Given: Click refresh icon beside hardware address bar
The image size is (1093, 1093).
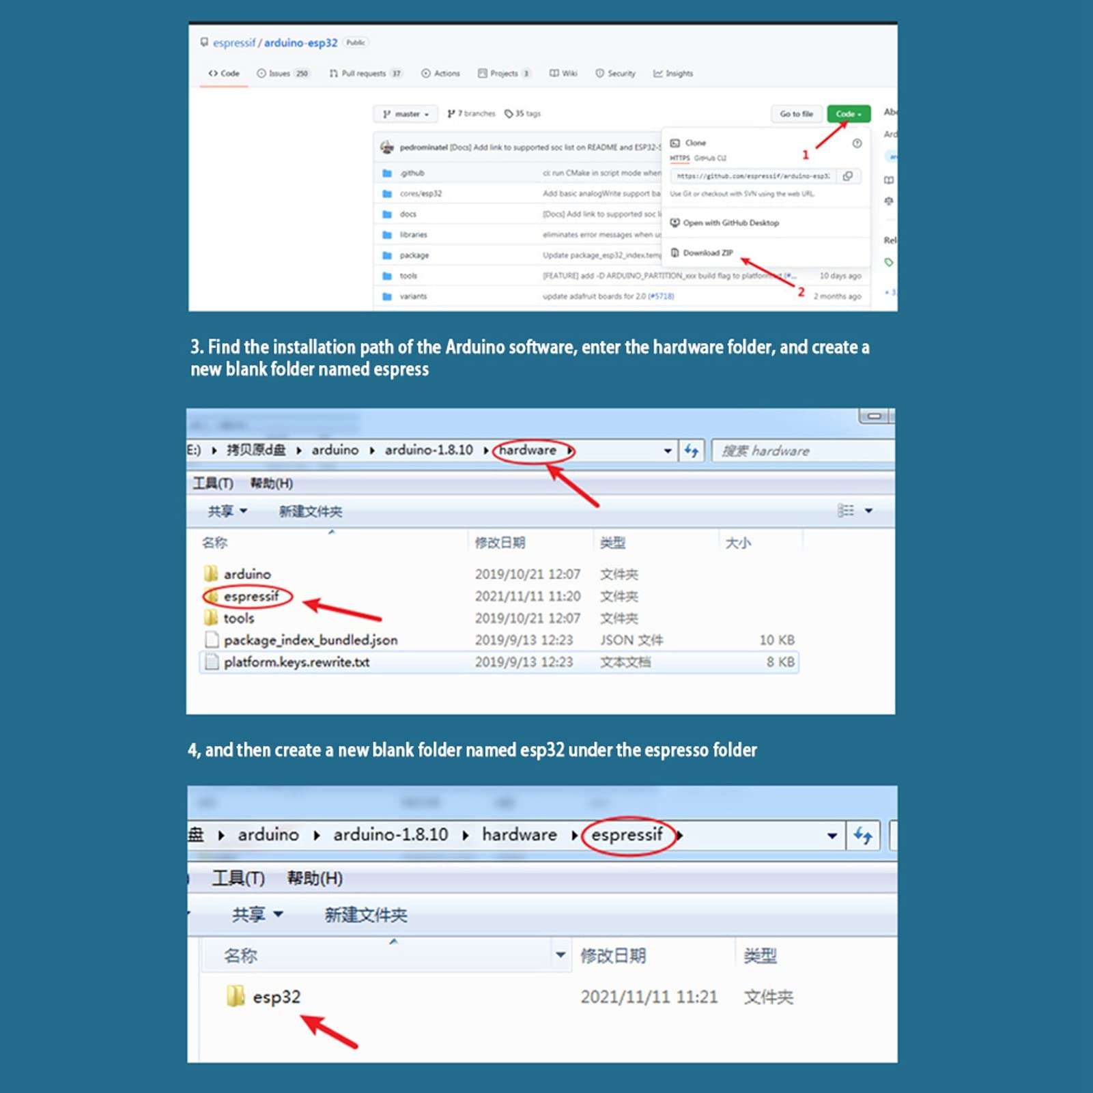Looking at the screenshot, I should point(692,451).
